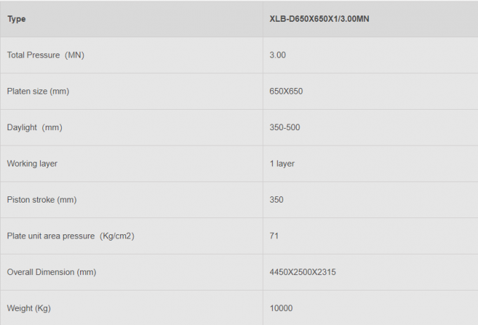Click the word "Dimension" in the table
This screenshot has height=325, width=478.
point(56,272)
